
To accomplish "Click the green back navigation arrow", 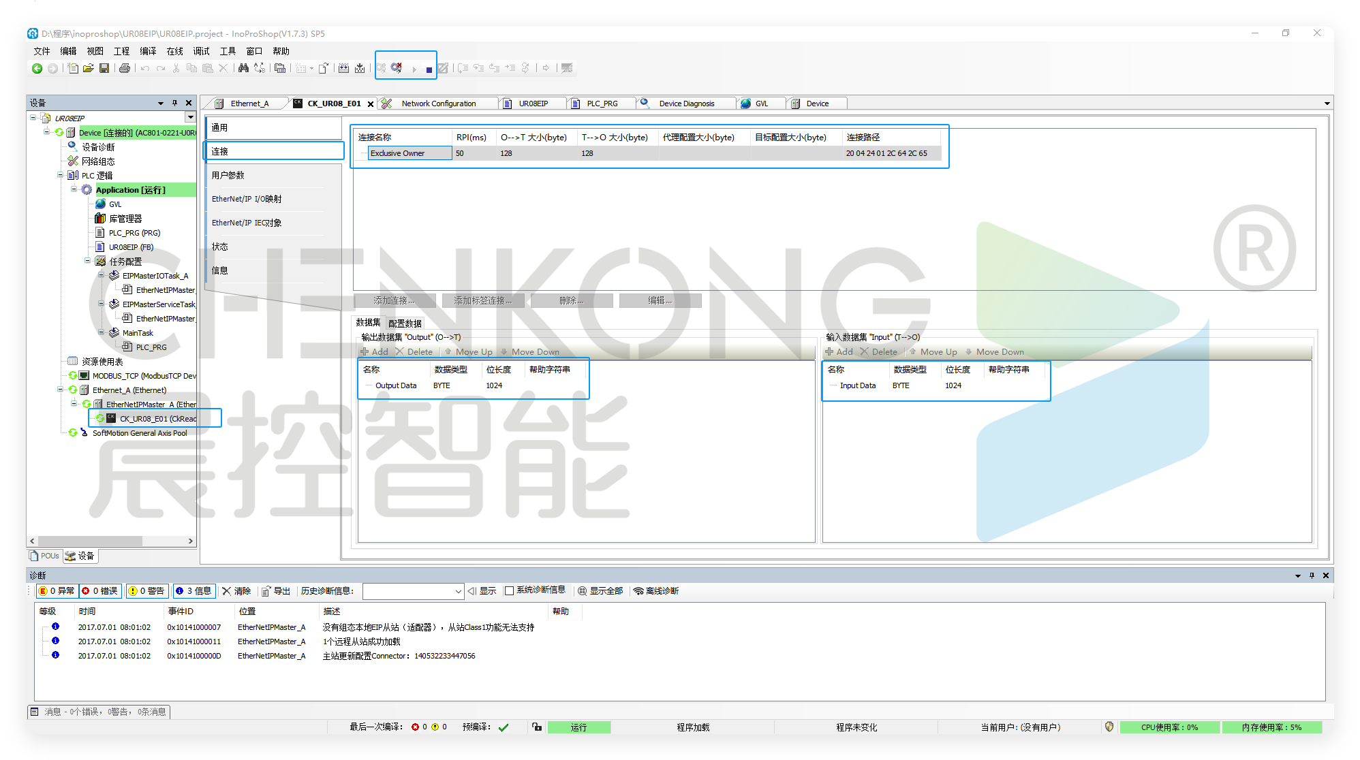I will tap(37, 68).
